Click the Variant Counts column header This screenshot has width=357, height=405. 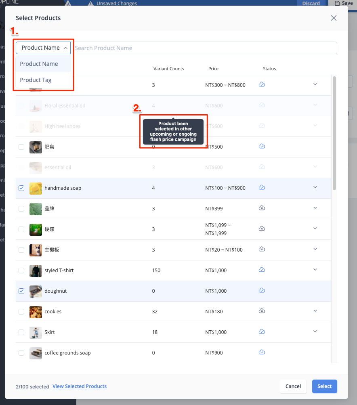click(x=169, y=69)
